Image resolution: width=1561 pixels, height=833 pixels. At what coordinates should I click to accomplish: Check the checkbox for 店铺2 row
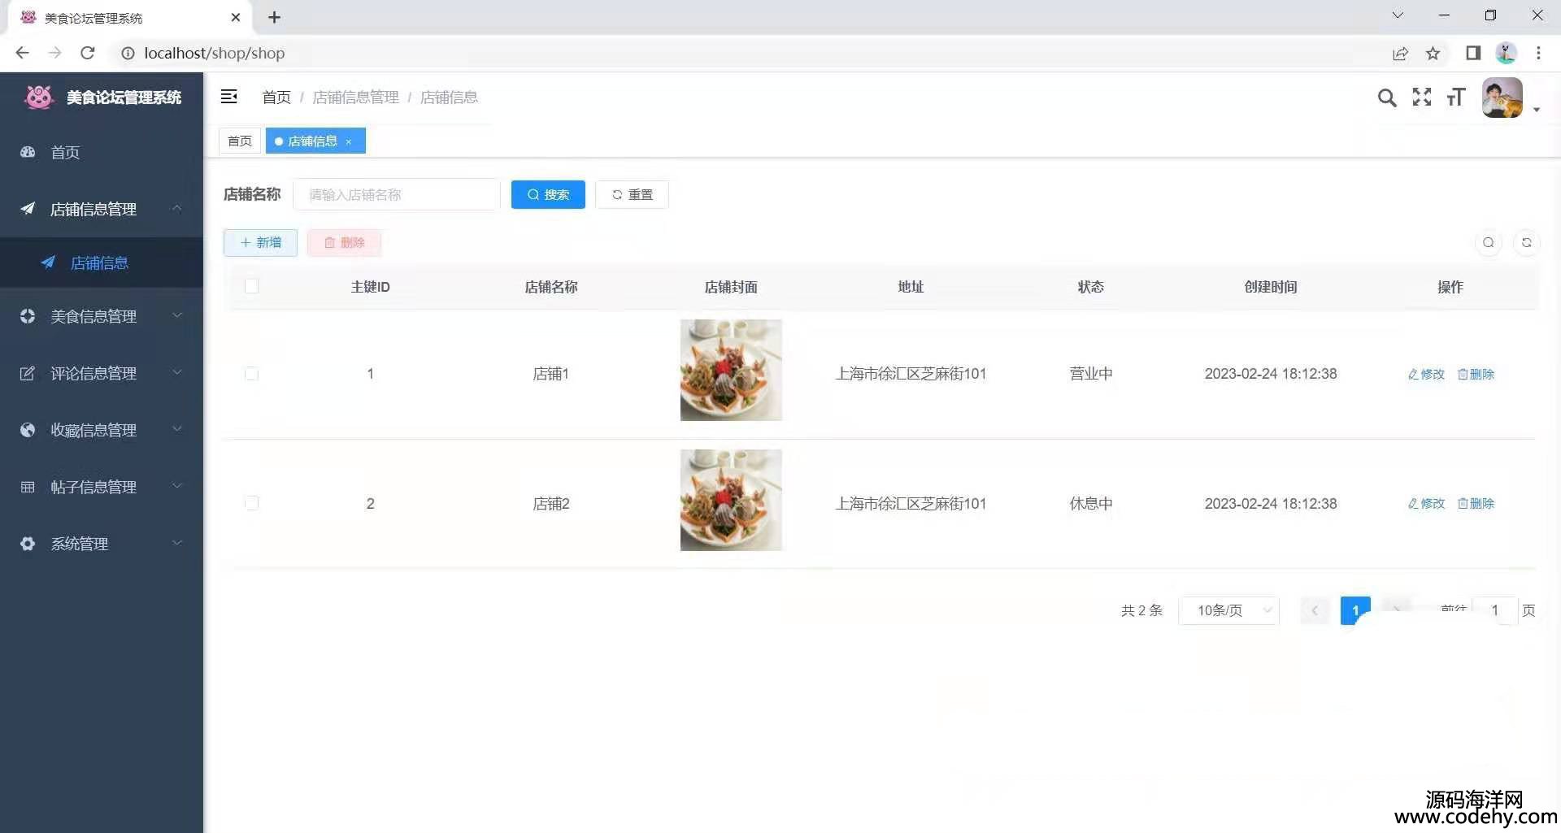click(251, 503)
